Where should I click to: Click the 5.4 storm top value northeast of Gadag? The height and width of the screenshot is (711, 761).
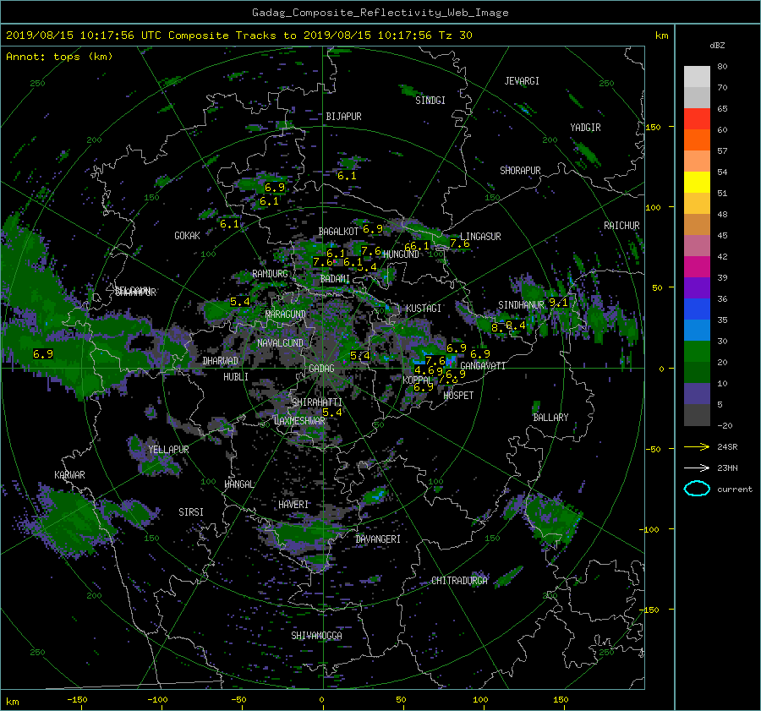pyautogui.click(x=360, y=356)
